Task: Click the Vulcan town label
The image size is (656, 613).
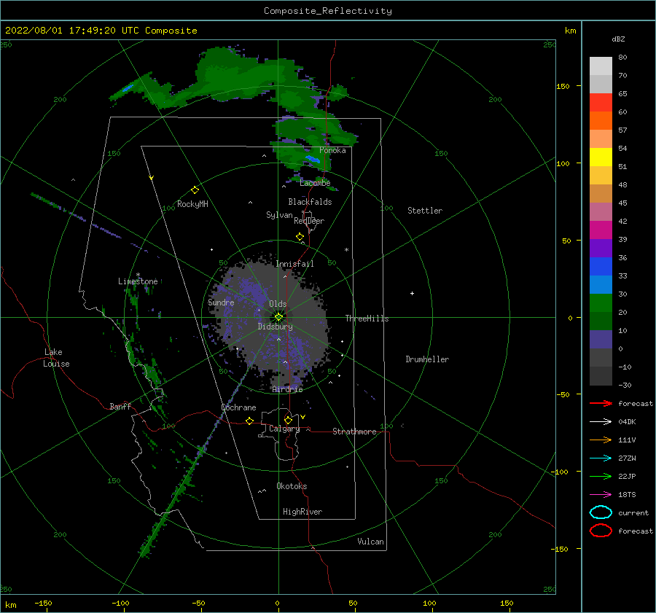Action: click(x=370, y=542)
